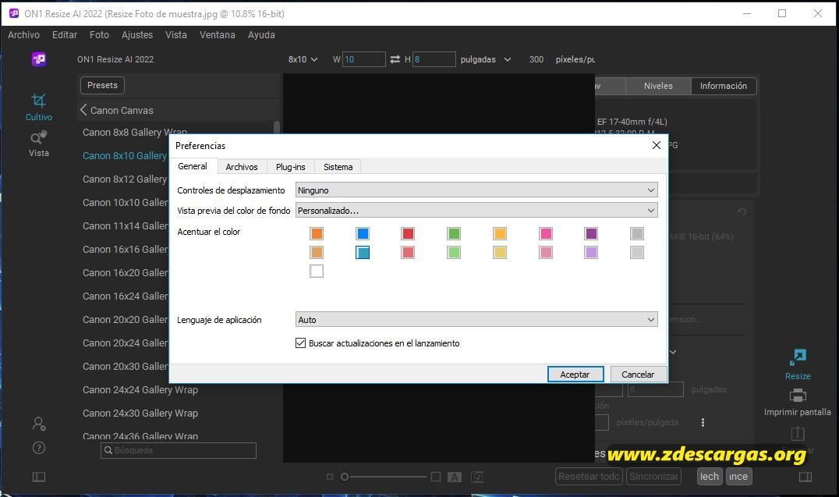839x497 pixels.
Task: Open the Resize module icon
Action: tap(798, 357)
